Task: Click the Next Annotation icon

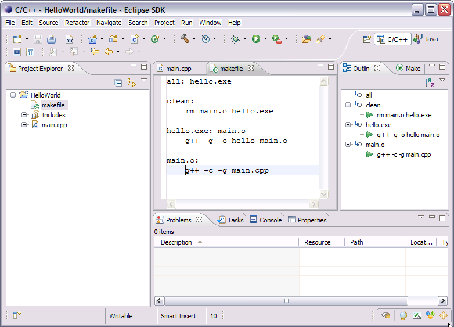Action: click(53, 52)
